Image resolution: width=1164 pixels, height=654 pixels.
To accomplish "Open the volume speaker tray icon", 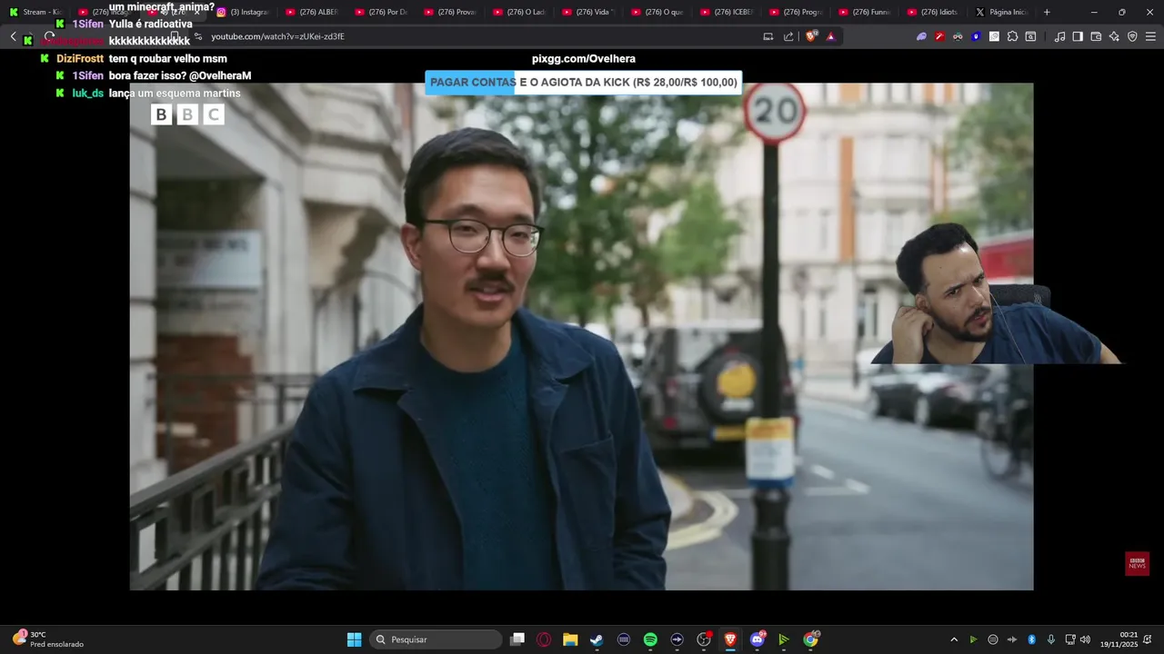I will click(x=1085, y=639).
